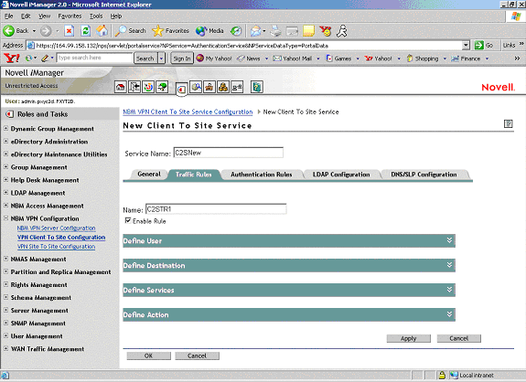Click the rule Name input field

click(216, 209)
